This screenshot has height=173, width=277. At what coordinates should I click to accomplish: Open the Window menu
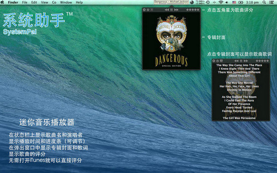66,2
